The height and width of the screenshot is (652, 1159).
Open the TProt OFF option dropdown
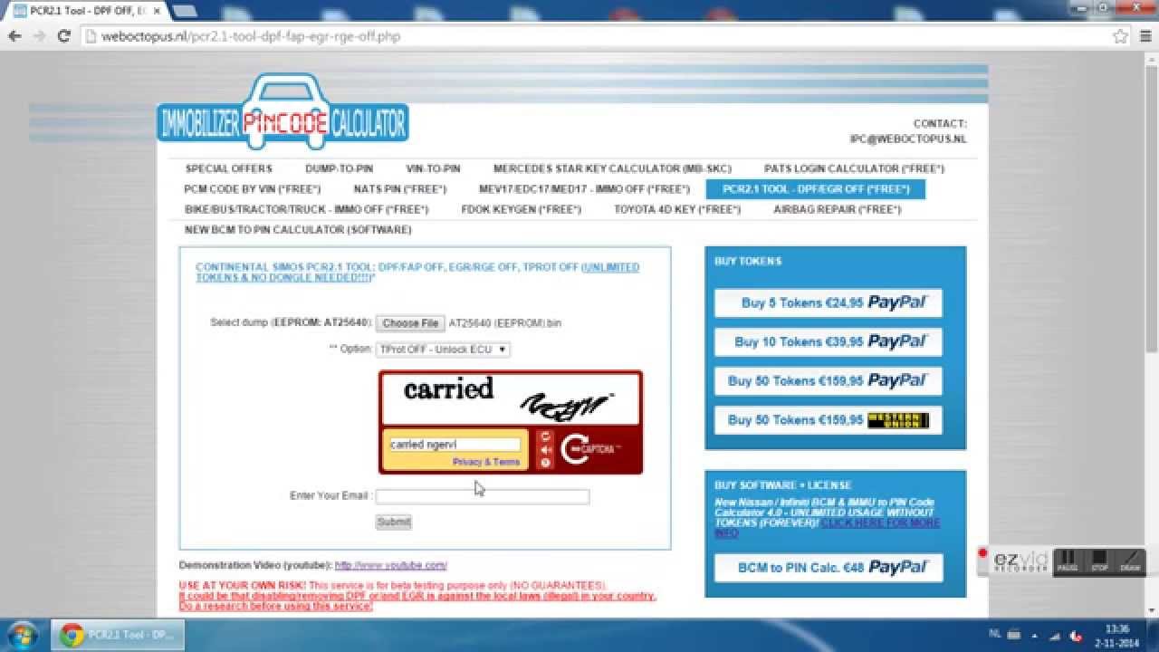click(x=443, y=350)
